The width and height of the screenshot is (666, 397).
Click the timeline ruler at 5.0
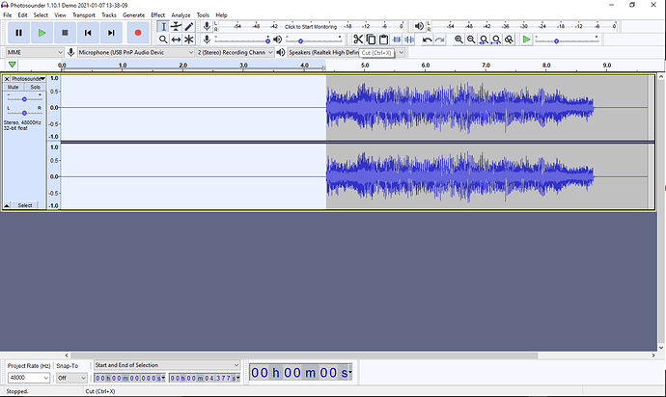pyautogui.click(x=365, y=66)
